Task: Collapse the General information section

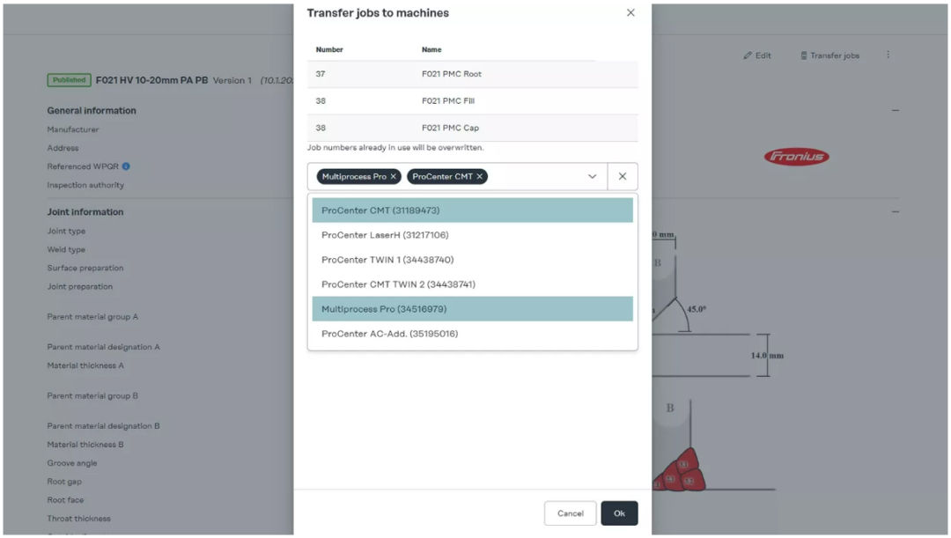Action: coord(896,111)
